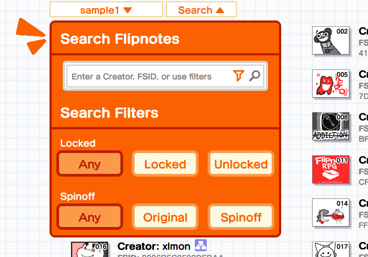The width and height of the screenshot is (368, 257).
Task: Open the sample1 dropdown
Action: [106, 10]
